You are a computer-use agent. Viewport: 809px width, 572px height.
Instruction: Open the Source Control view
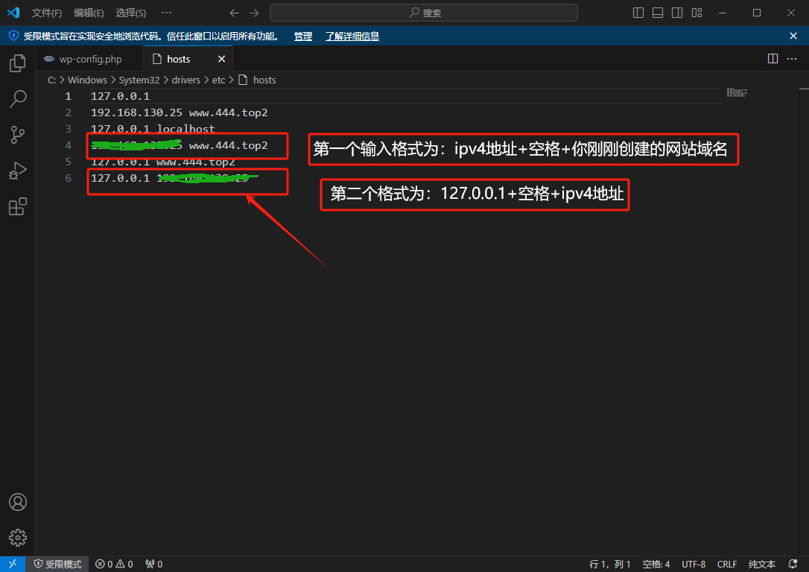tap(18, 135)
